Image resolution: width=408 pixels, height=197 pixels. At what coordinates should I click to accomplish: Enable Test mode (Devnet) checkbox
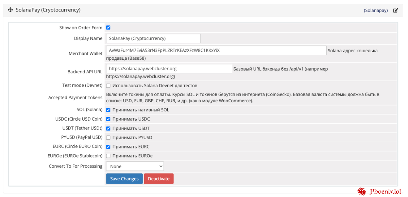click(108, 86)
